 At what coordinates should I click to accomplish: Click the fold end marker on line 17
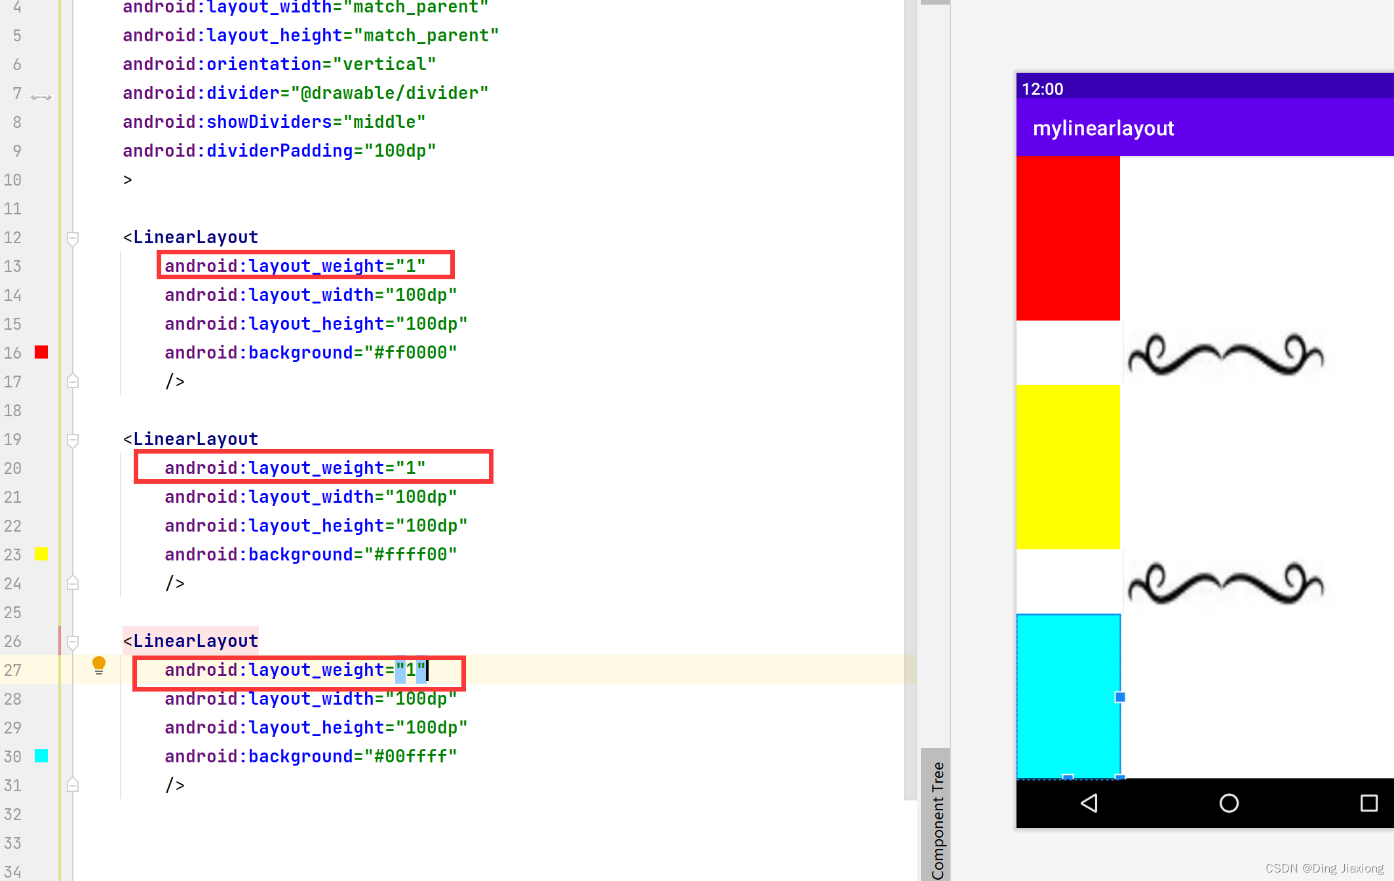(x=73, y=381)
